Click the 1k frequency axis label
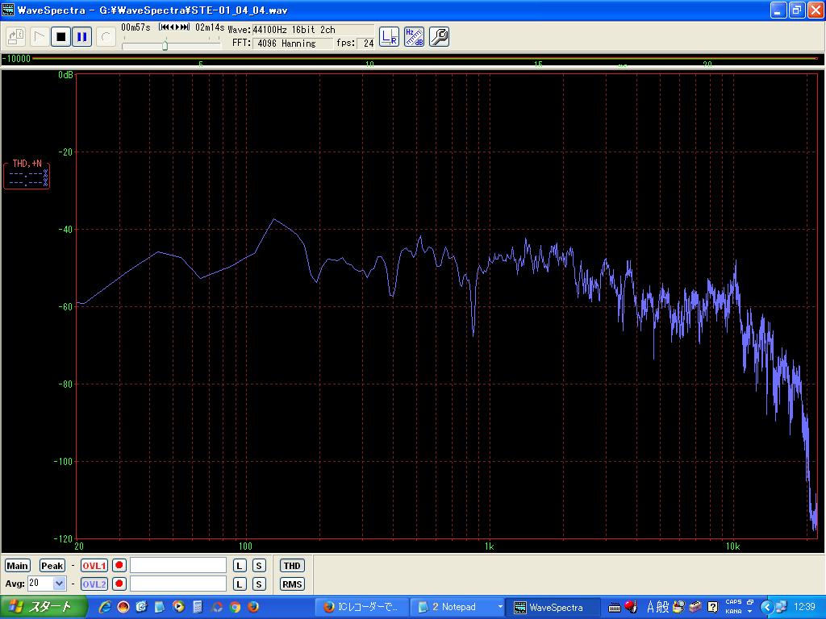 (x=490, y=546)
